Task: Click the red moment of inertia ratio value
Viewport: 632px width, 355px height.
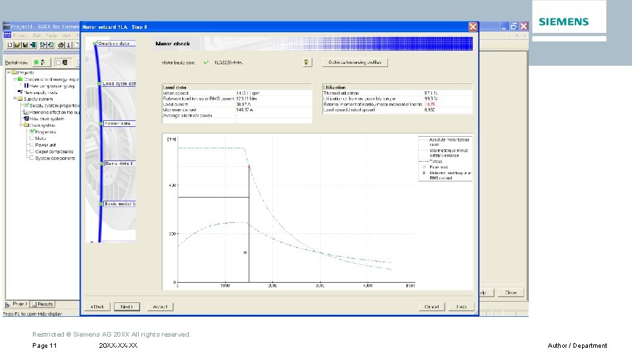Action: [x=429, y=105]
